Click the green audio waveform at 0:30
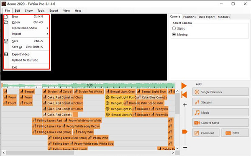 click(90, 85)
